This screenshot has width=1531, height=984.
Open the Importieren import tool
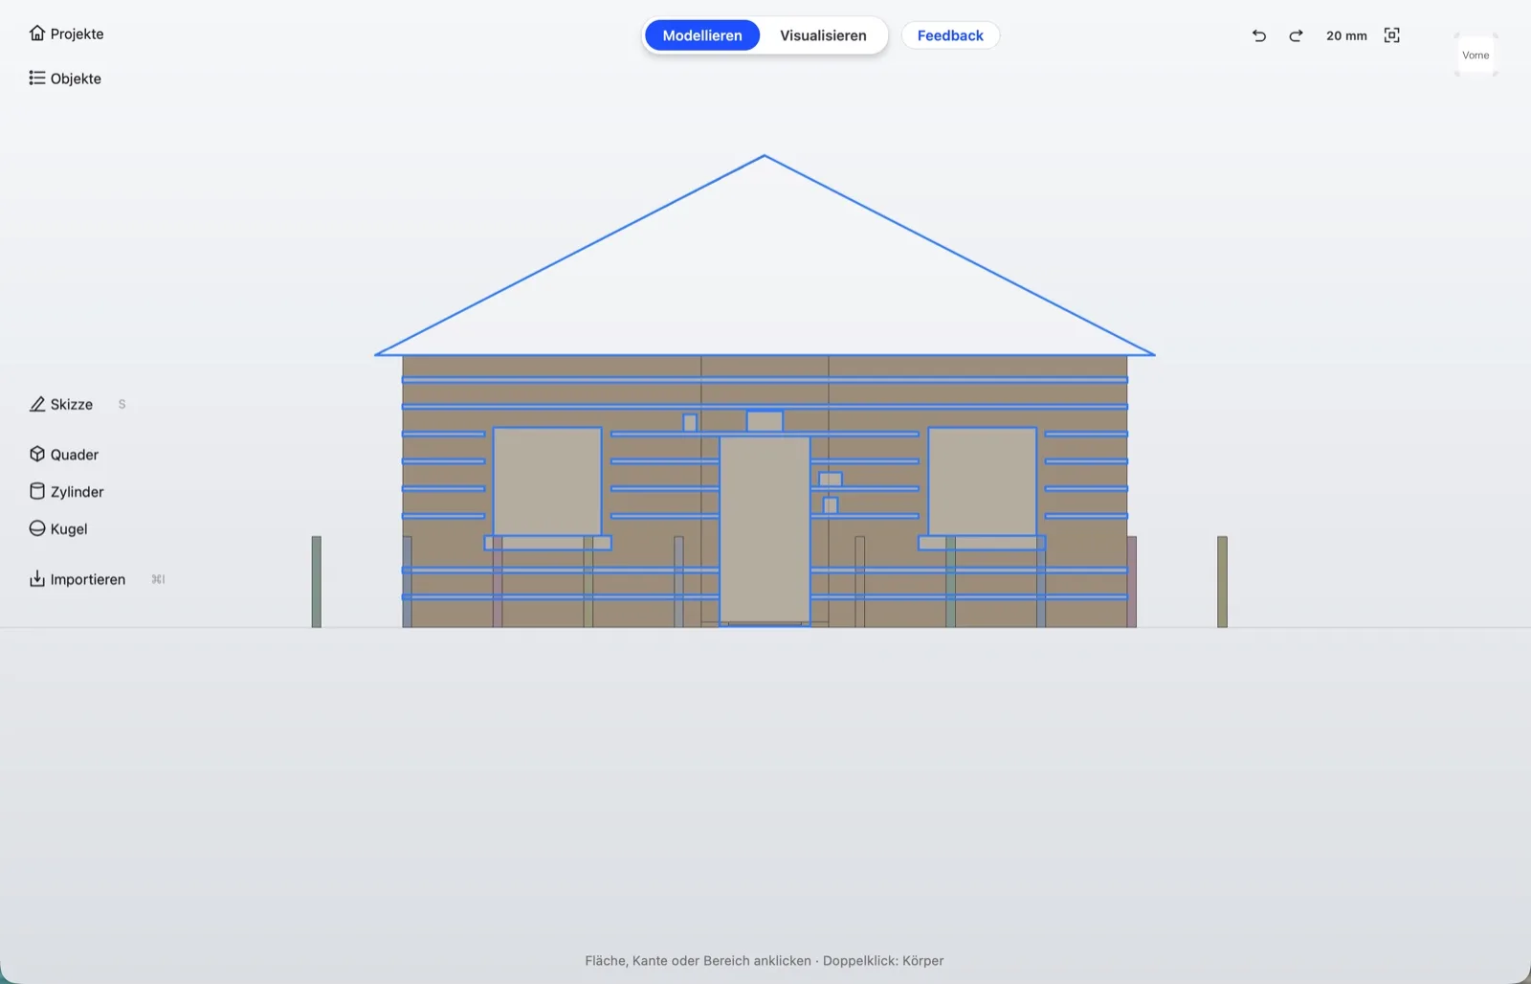pyautogui.click(x=78, y=579)
